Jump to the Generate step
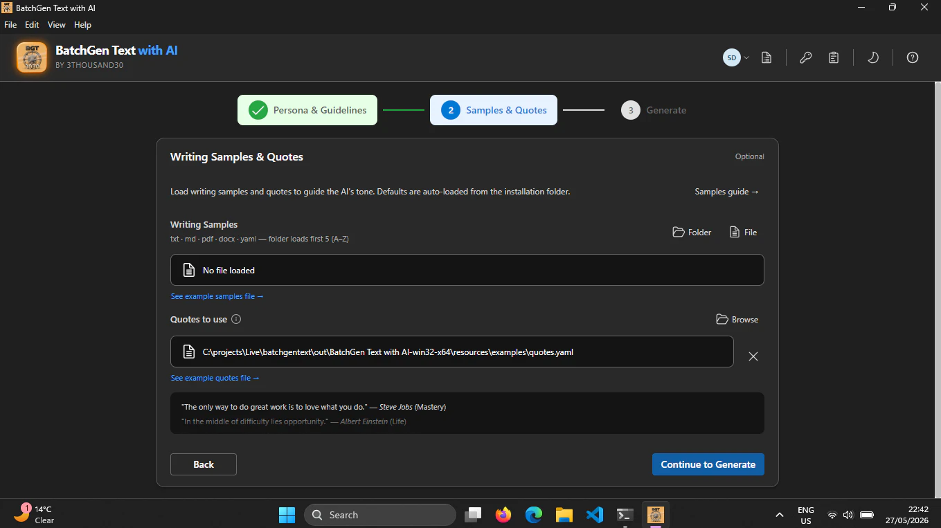Viewport: 941px width, 528px height. (654, 110)
